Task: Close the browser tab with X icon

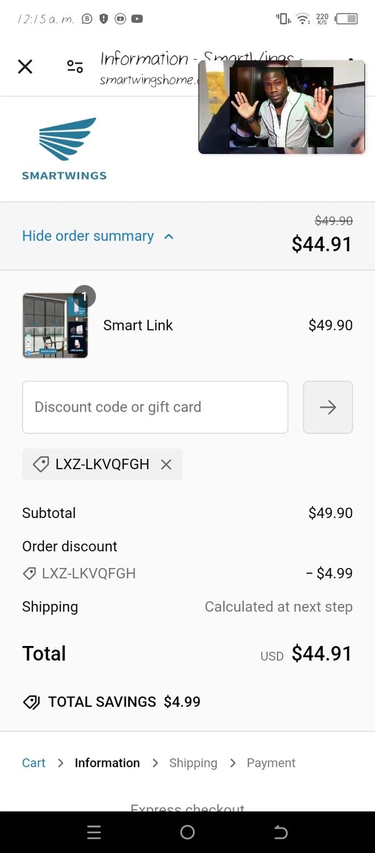Action: pos(25,67)
